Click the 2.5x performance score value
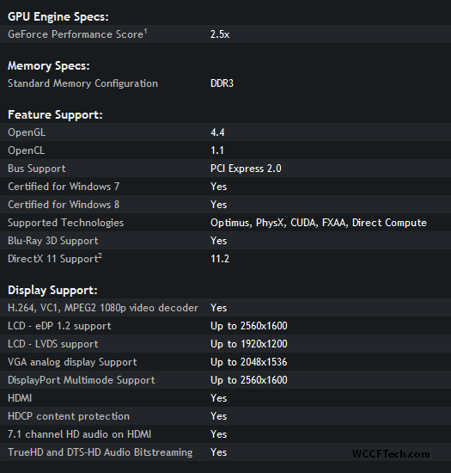 coord(220,34)
